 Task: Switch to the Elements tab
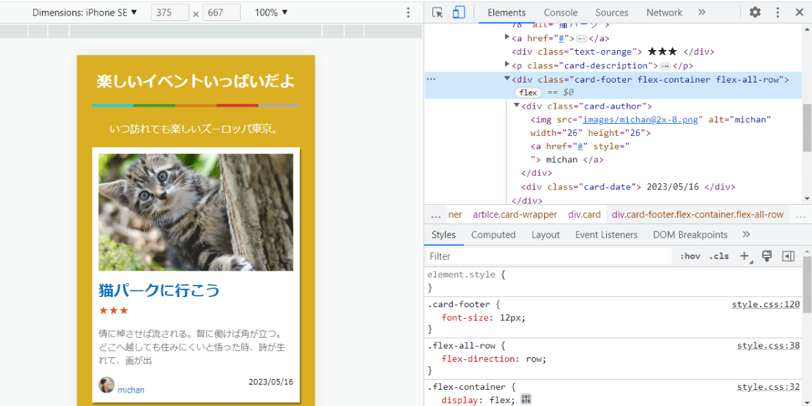(x=507, y=12)
